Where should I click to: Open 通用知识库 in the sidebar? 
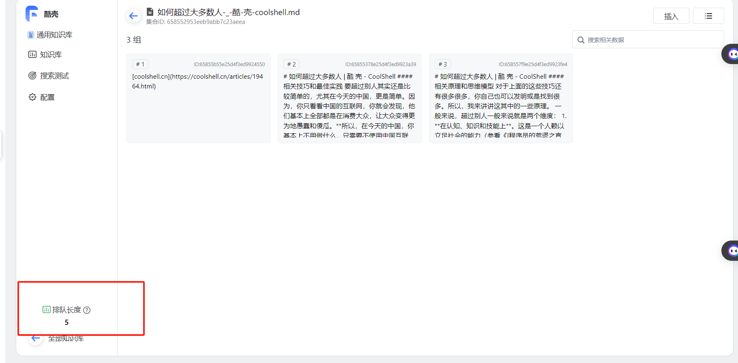50,35
